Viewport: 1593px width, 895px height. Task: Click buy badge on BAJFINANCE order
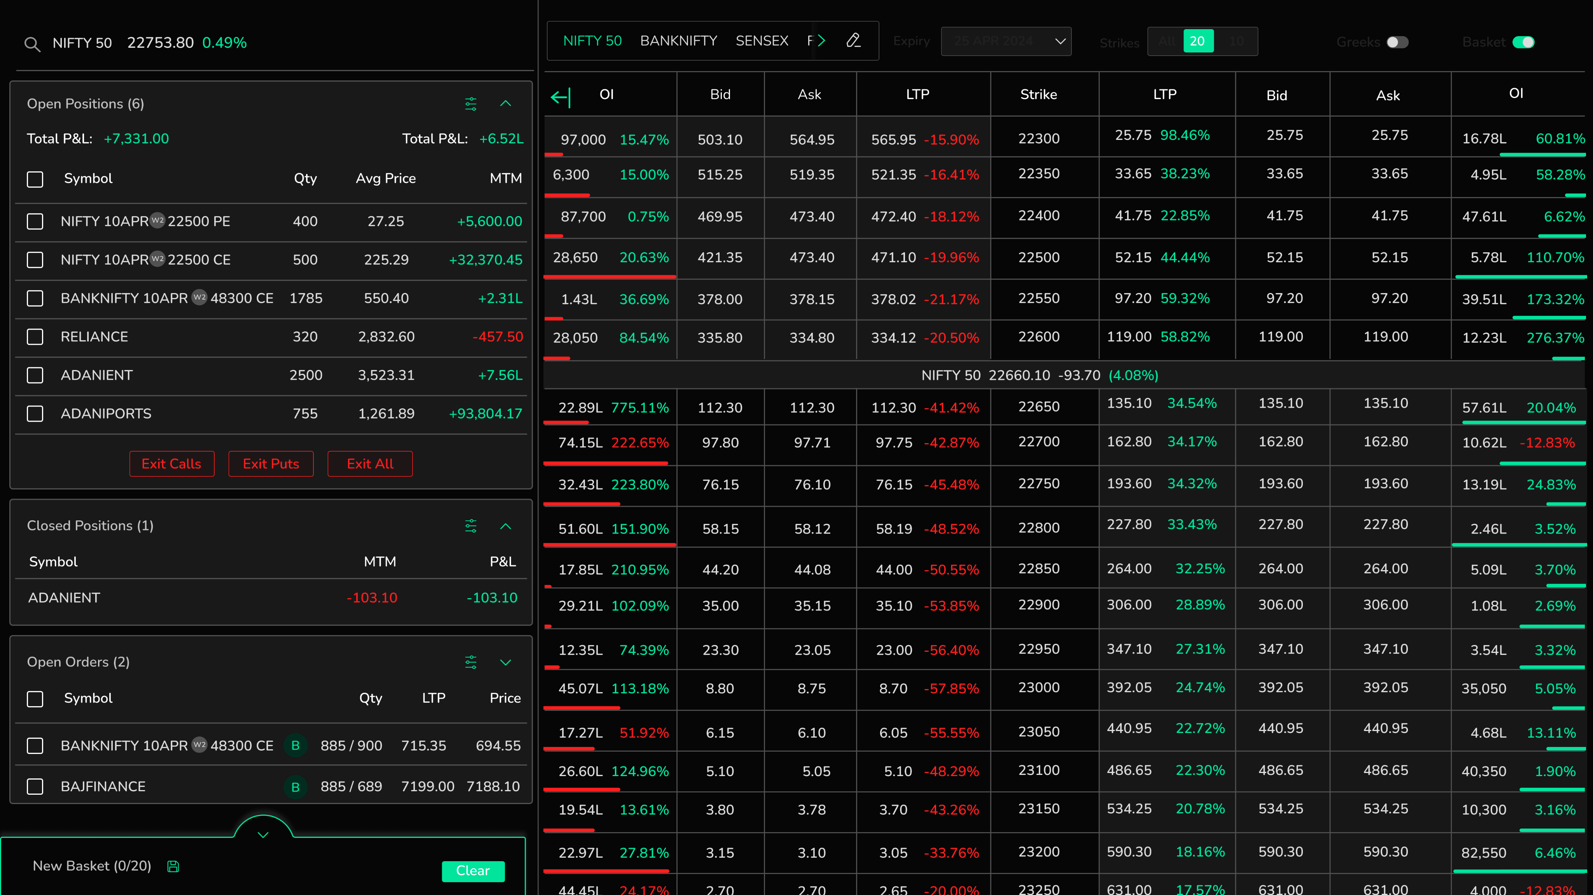295,787
